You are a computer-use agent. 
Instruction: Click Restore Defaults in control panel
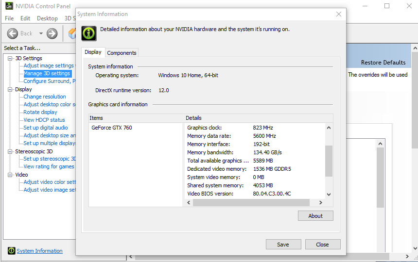pos(383,62)
